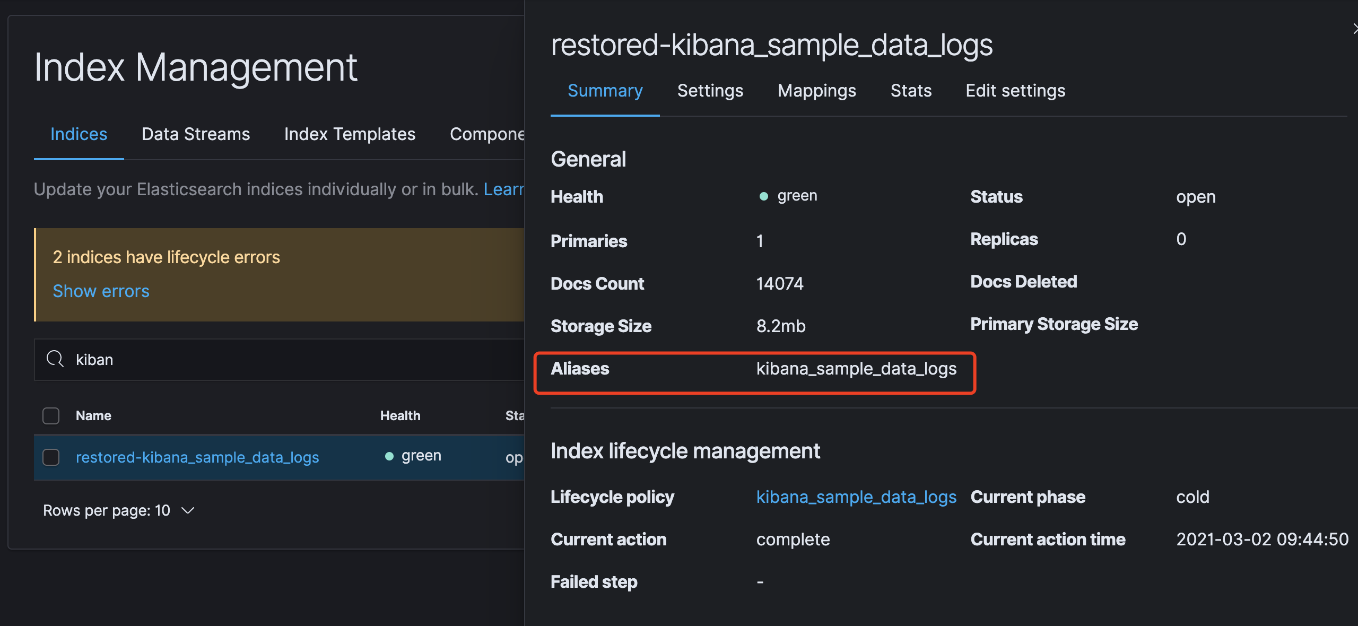
Task: Open the Rows per page dropdown
Action: [x=119, y=510]
